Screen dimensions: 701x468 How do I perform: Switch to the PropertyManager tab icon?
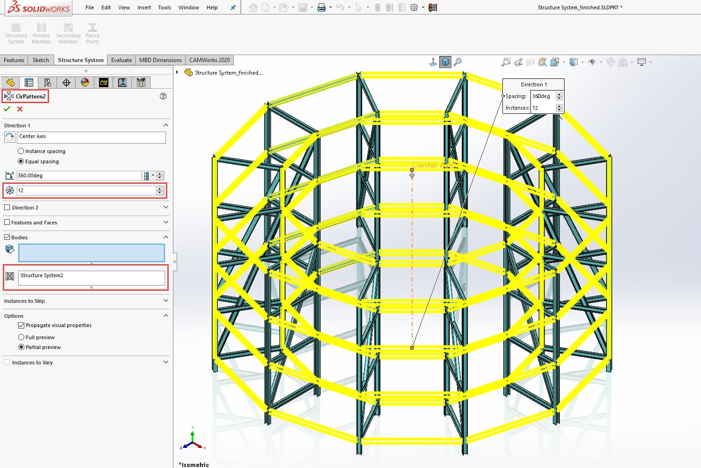point(29,83)
